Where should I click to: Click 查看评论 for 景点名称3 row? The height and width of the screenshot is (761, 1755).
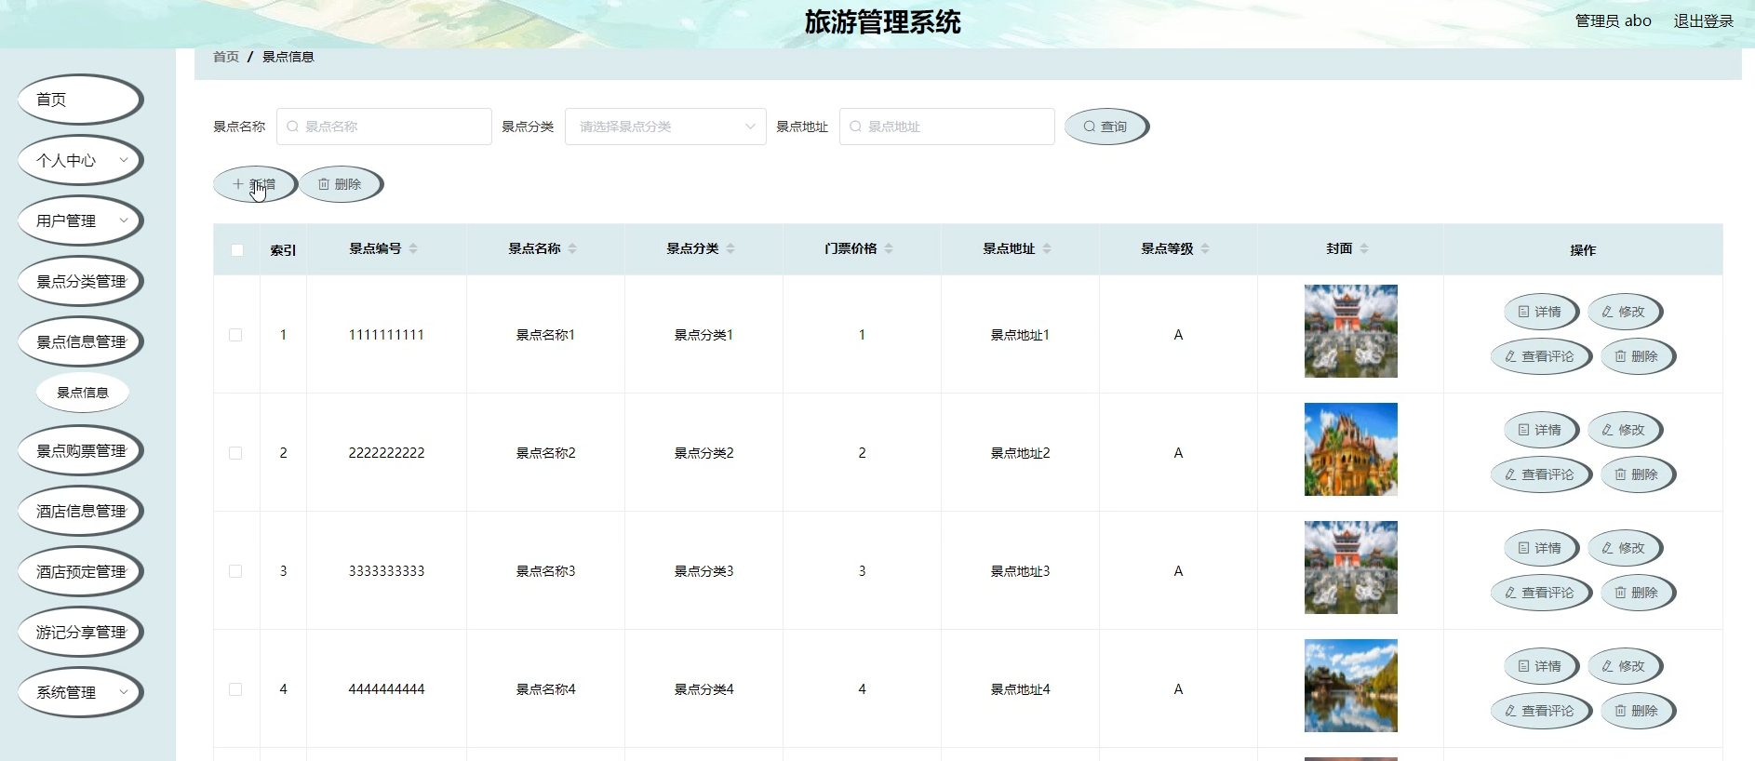coord(1540,593)
